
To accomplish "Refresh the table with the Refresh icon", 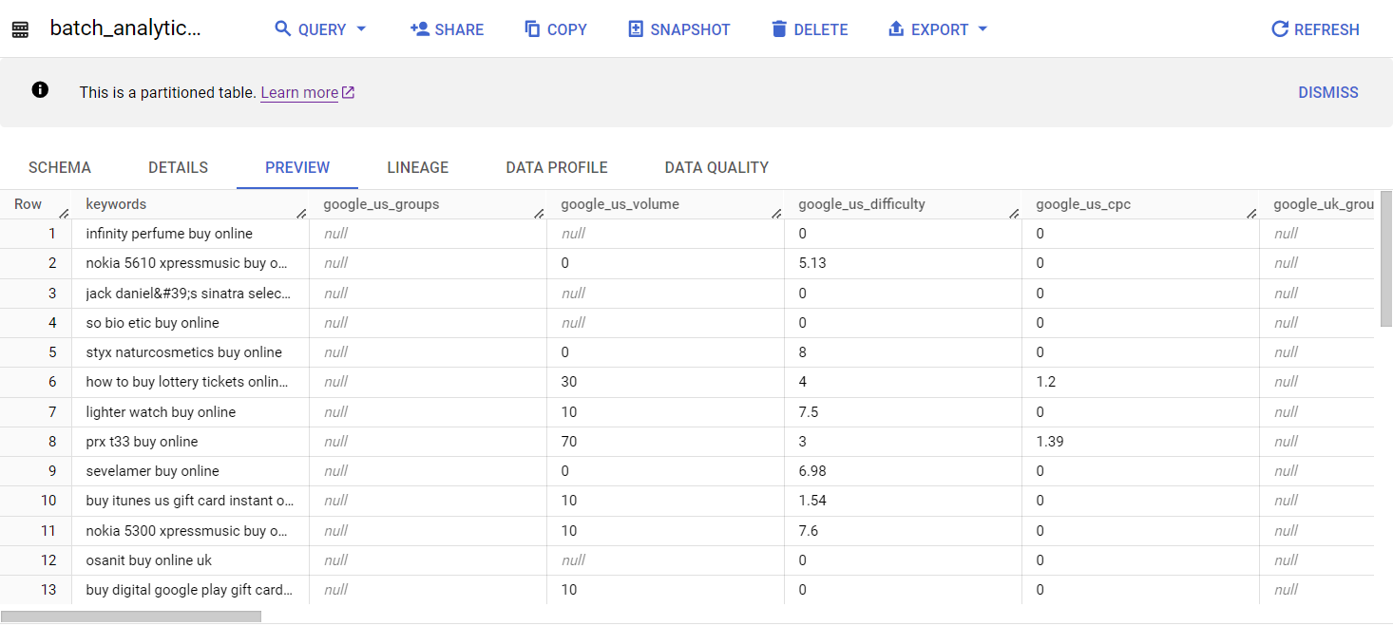I will 1281,28.
